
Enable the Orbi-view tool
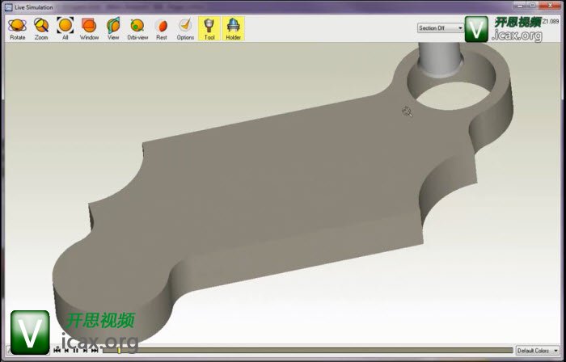point(137,28)
